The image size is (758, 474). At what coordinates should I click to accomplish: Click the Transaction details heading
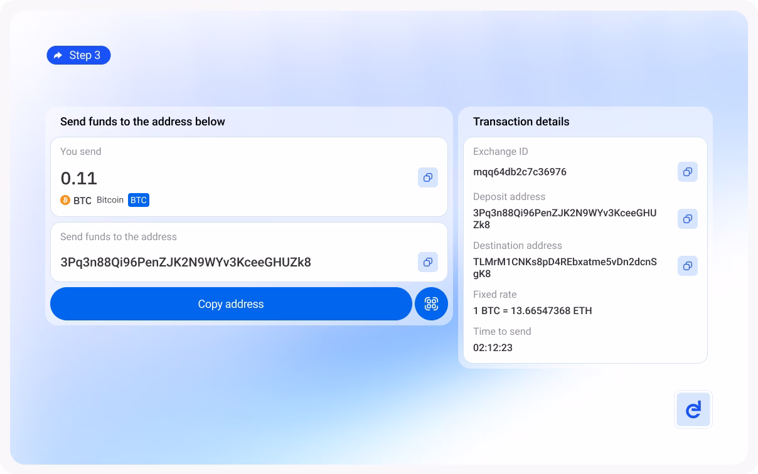click(x=521, y=122)
